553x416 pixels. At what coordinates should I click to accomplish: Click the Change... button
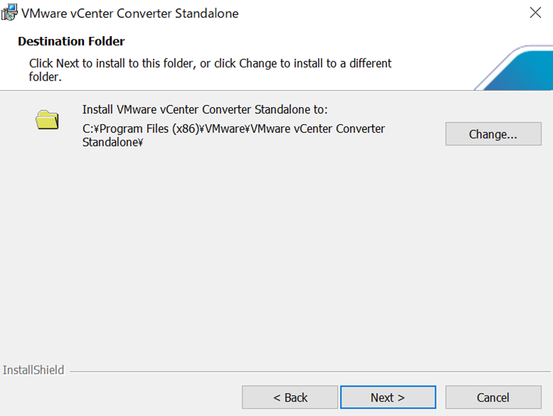493,134
